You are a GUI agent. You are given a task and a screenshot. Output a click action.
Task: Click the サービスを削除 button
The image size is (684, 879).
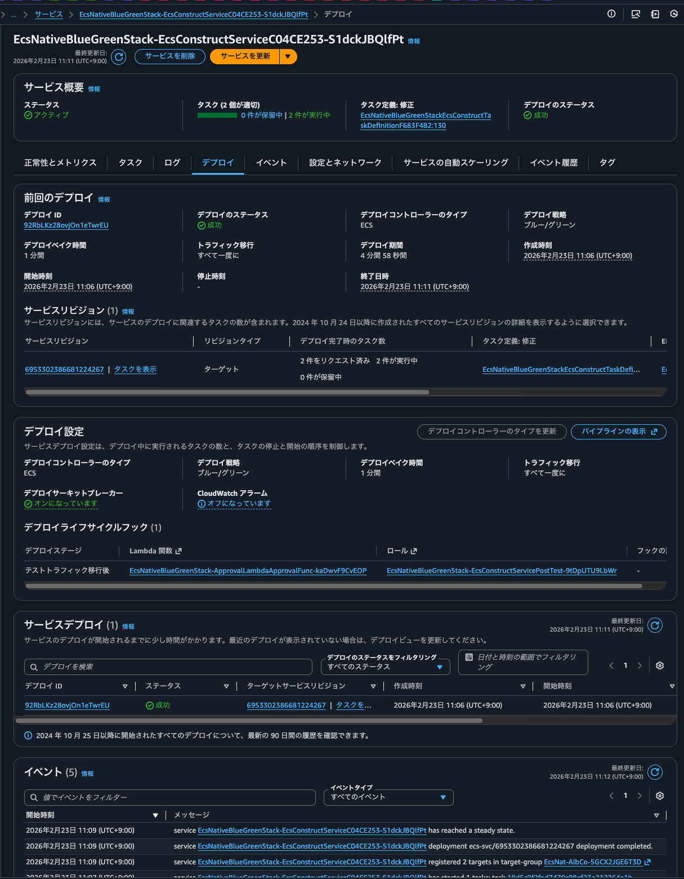170,56
